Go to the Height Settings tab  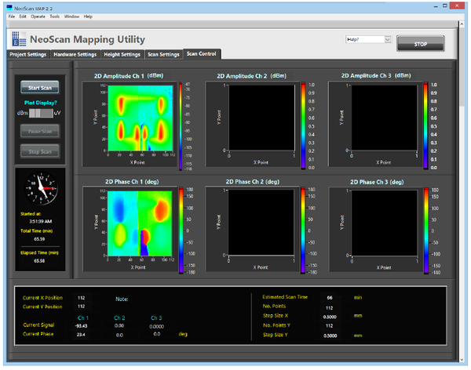tap(122, 55)
